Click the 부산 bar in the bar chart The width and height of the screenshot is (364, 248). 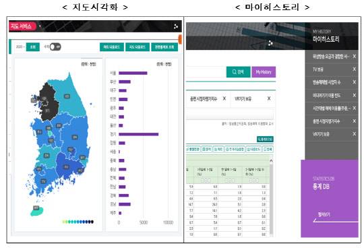(125, 82)
